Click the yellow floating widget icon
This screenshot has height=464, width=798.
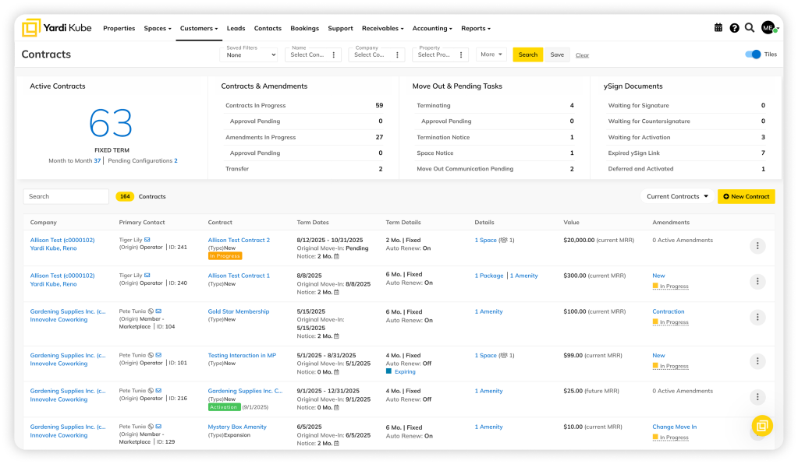pos(762,426)
